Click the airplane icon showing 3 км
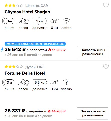 click(54, 82)
